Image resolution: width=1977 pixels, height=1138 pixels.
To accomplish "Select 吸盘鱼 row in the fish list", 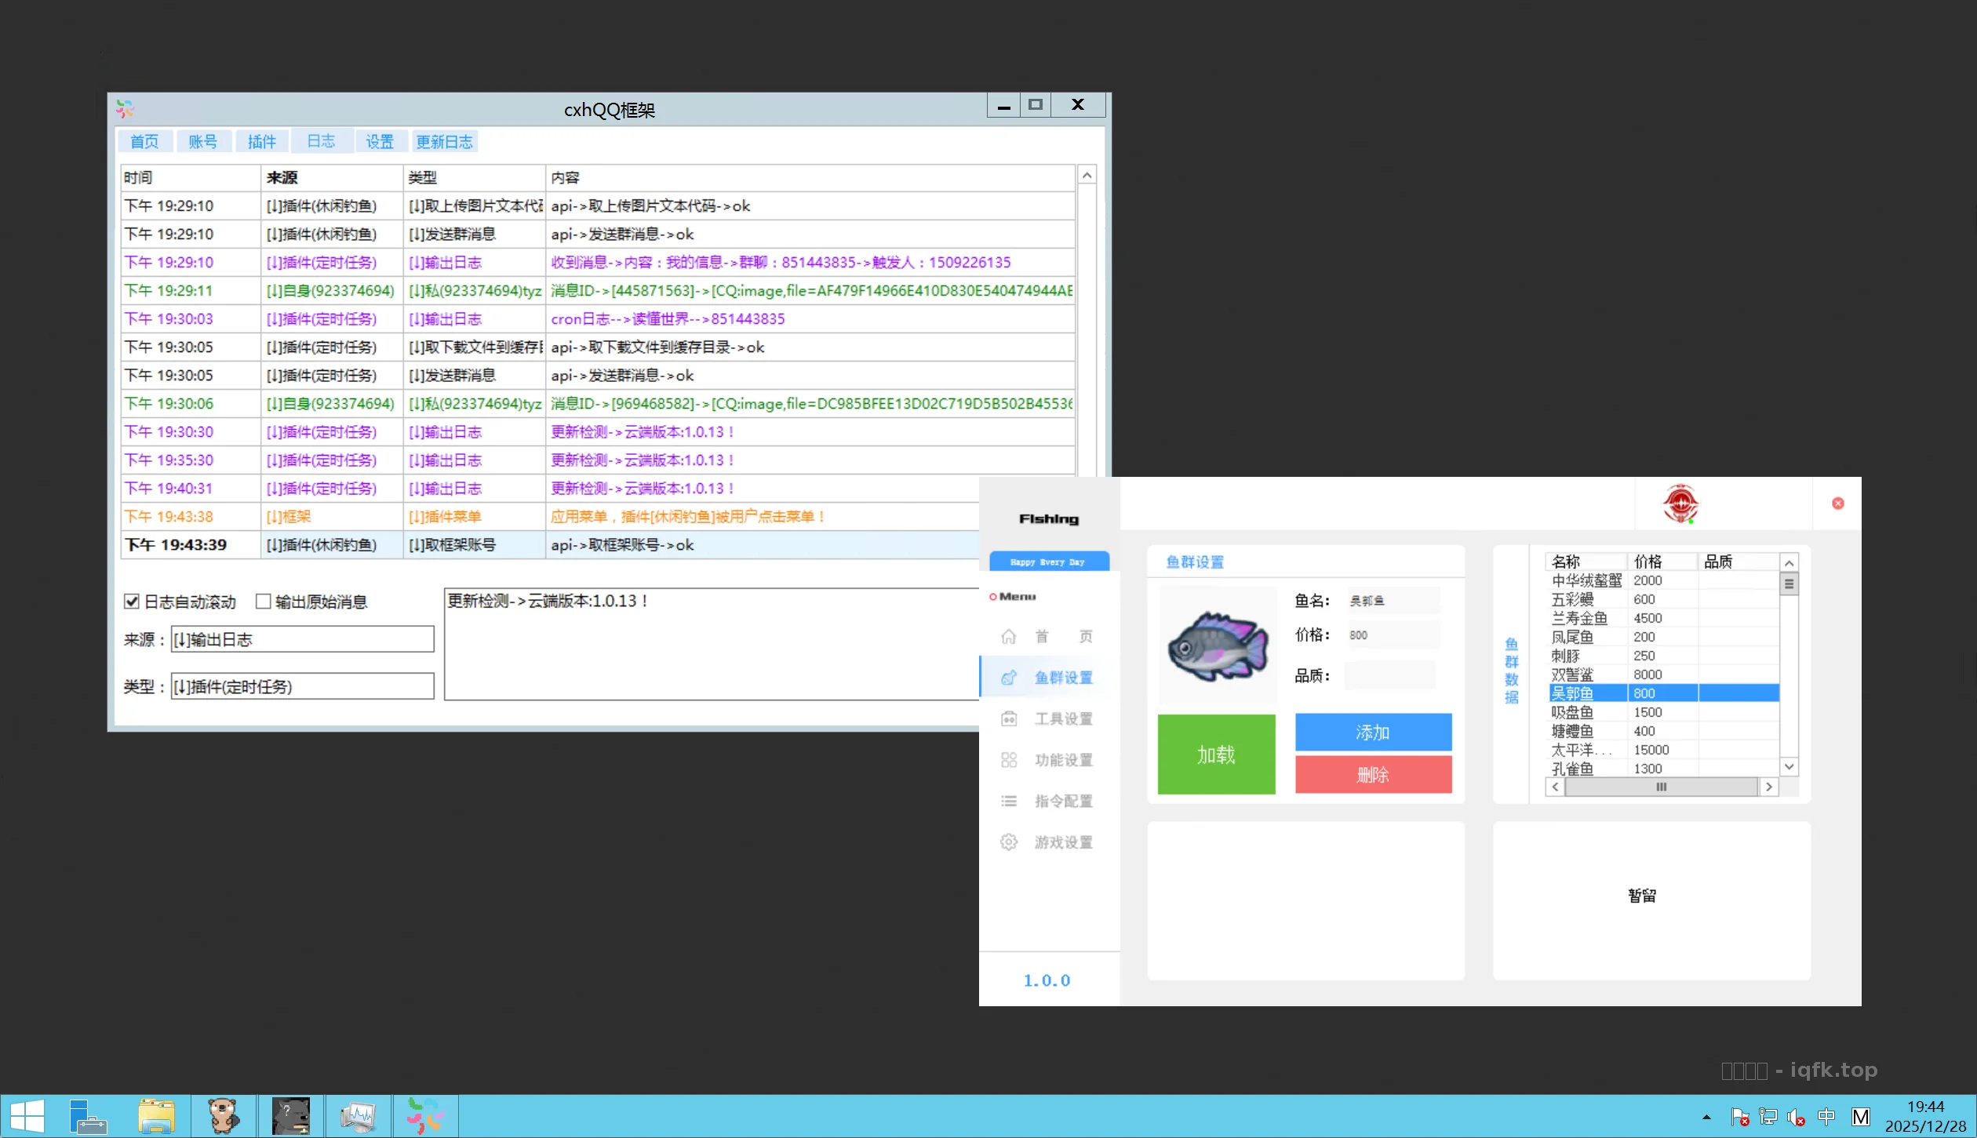I will (1572, 712).
